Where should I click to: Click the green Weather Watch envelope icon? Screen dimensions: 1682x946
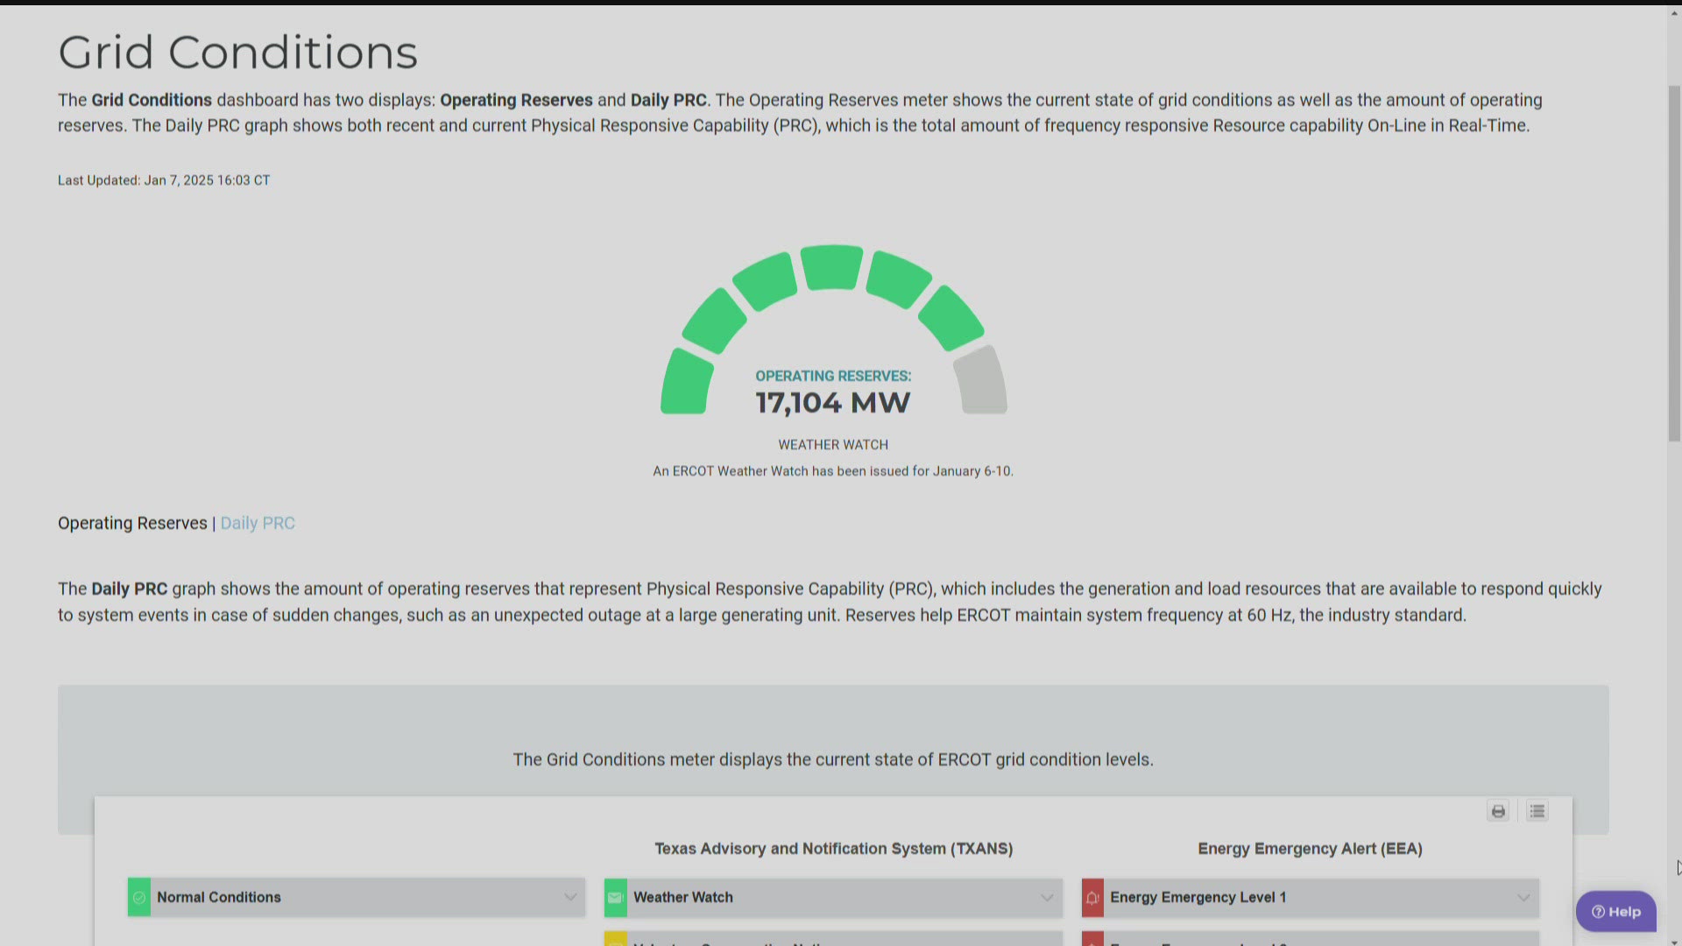[x=615, y=897]
